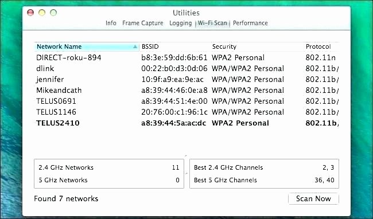Select the Logging tab
373x219 pixels.
(180, 24)
